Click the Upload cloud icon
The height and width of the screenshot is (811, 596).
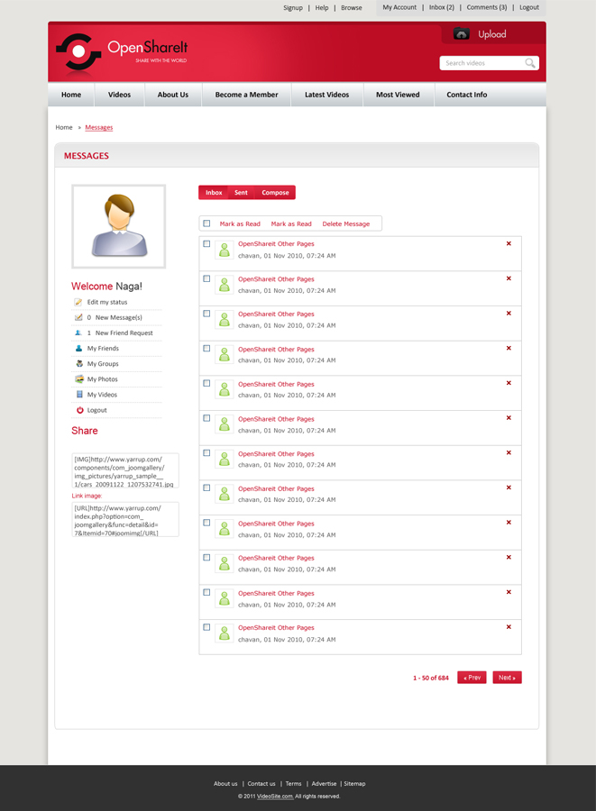point(462,34)
